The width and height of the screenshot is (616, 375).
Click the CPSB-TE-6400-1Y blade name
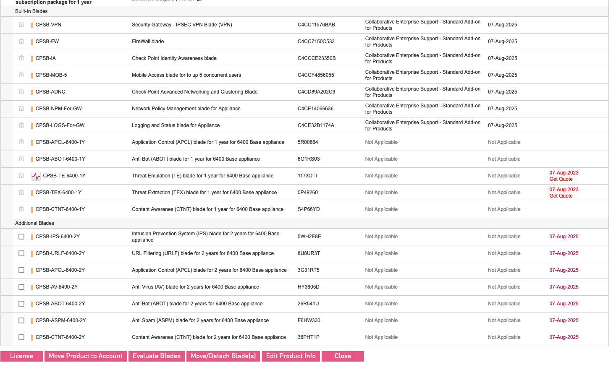coord(64,176)
